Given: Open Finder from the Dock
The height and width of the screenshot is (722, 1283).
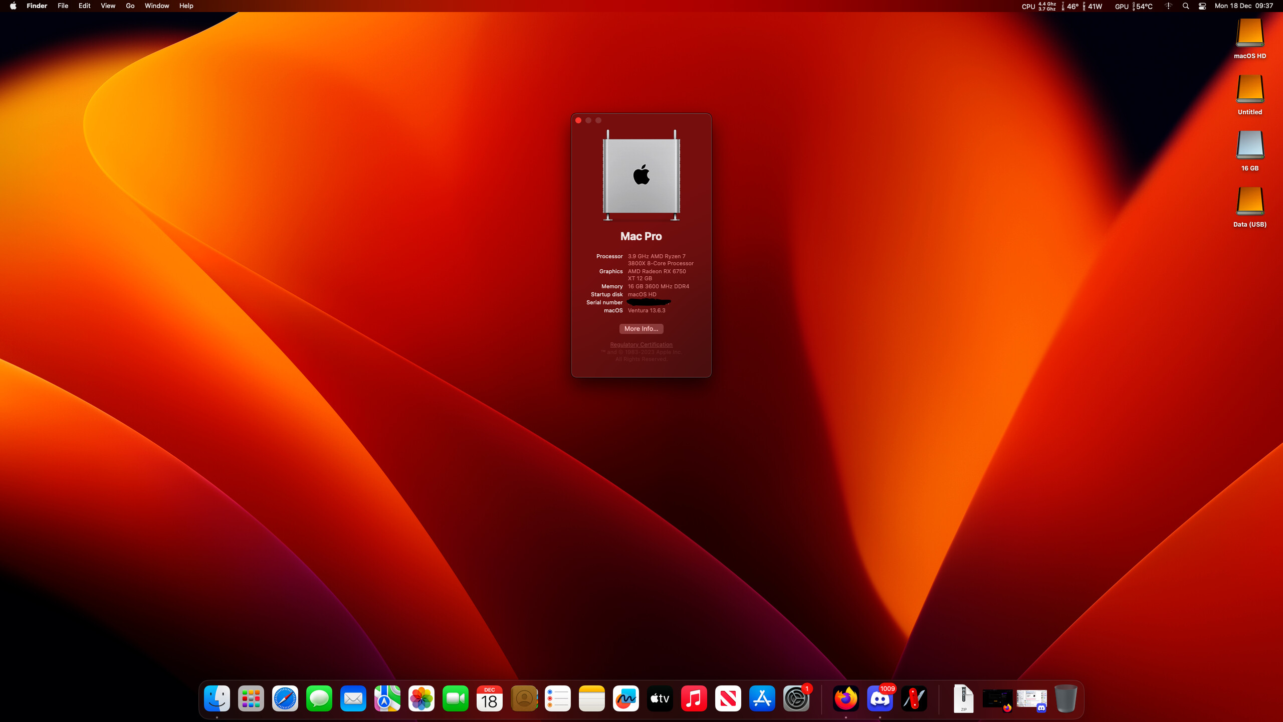Looking at the screenshot, I should 217,698.
